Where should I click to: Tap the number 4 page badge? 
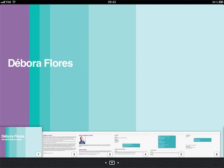click(x=145, y=154)
